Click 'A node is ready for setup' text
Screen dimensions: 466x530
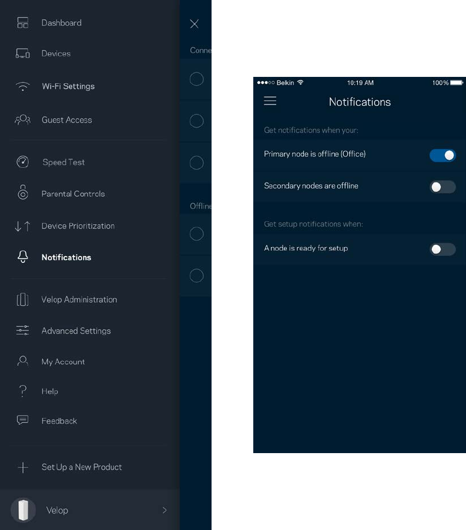pyautogui.click(x=306, y=248)
